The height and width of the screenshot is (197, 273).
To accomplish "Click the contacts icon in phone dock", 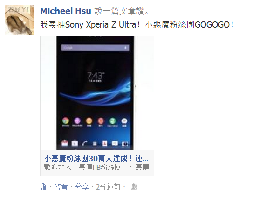I will pyautogui.click(x=105, y=143).
